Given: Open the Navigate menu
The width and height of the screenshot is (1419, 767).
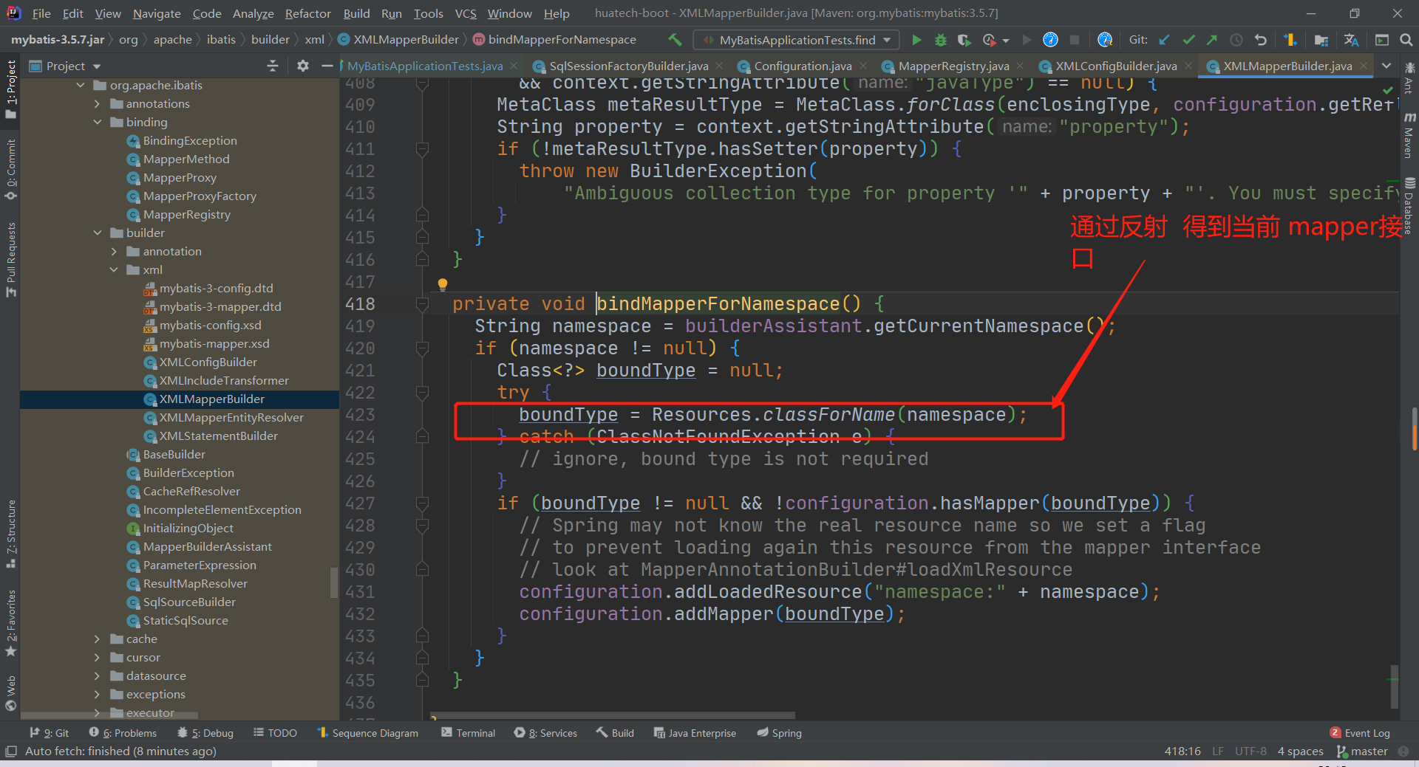Looking at the screenshot, I should click(157, 13).
